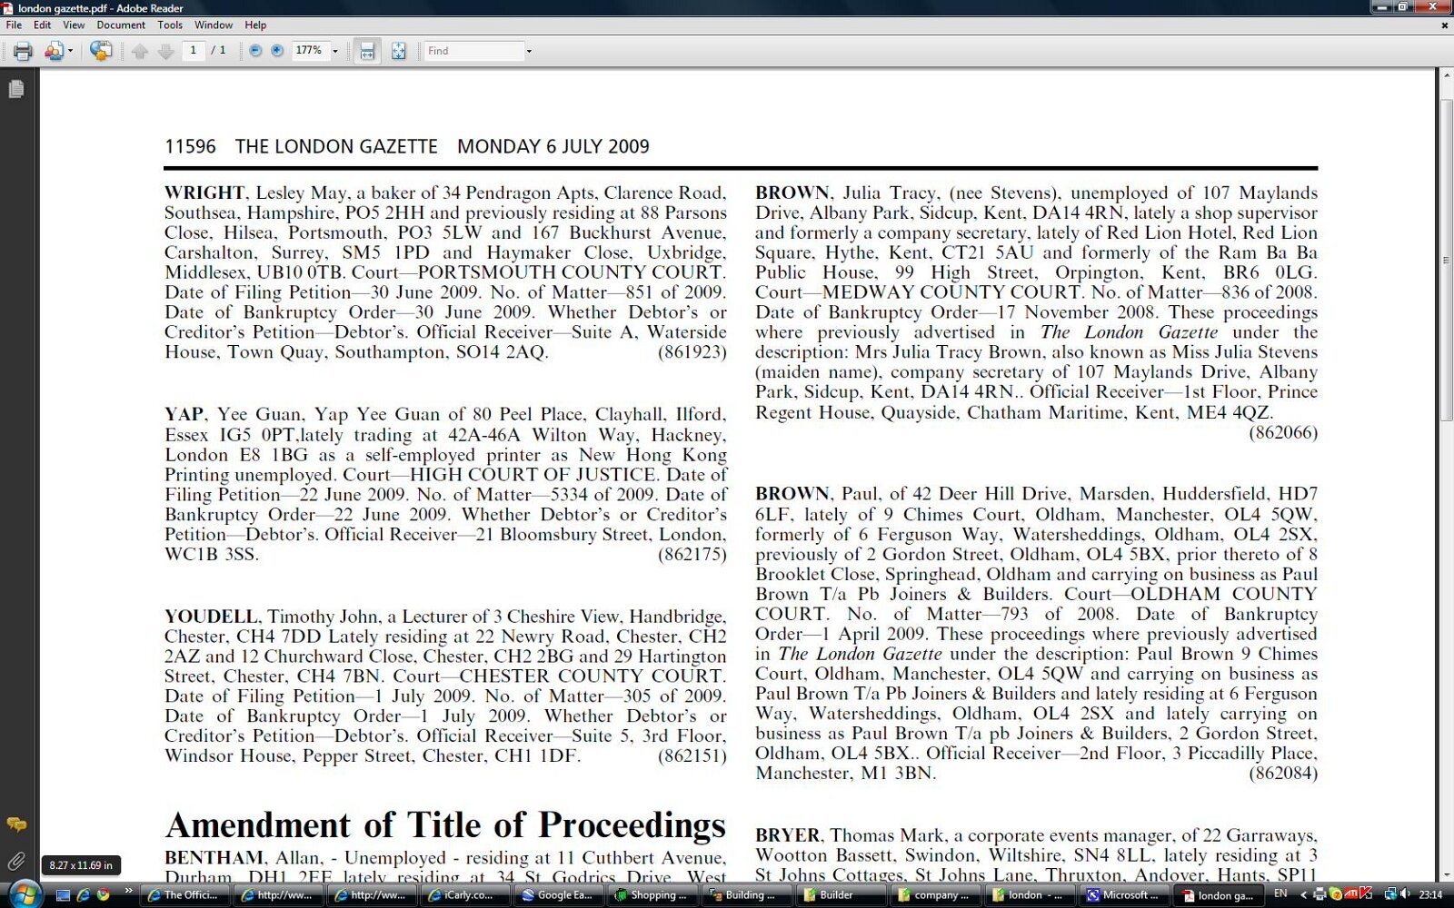1454x908 pixels.
Task: Go to previous page with up arrow
Action: tap(140, 51)
